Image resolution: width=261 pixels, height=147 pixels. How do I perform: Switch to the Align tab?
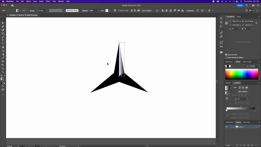tap(239, 17)
